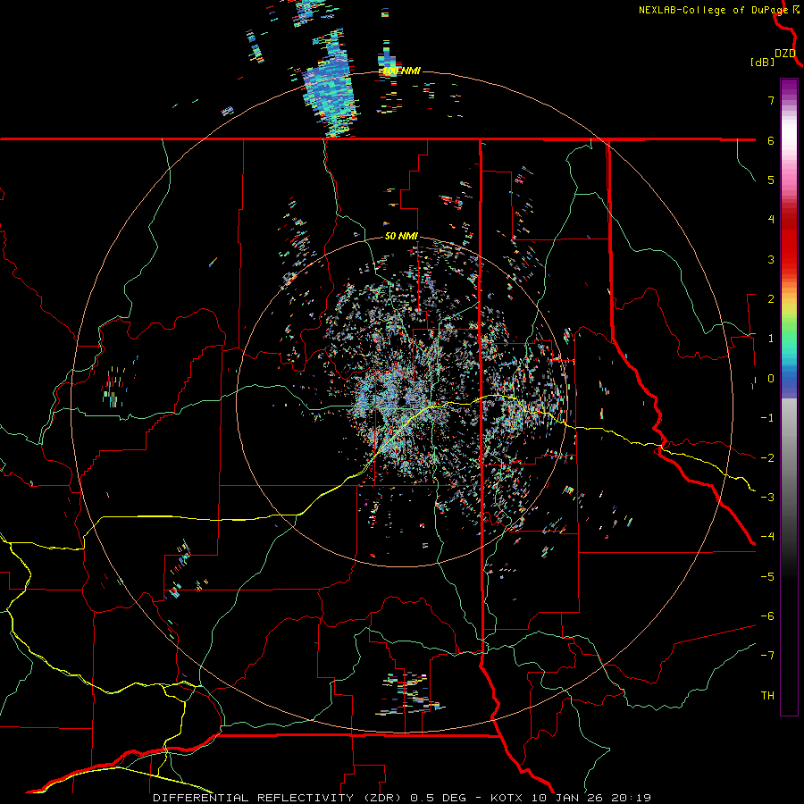Screen dimensions: 804x804
Task: Click the -7 value on color scale
Action: [767, 656]
